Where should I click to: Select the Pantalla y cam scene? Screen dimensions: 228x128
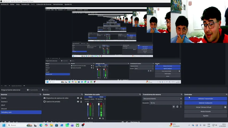pos(21,112)
